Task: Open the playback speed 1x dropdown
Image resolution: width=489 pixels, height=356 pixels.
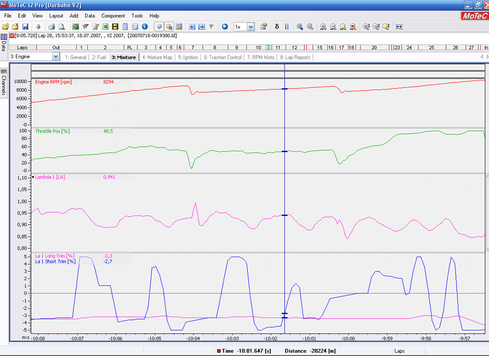Action: [x=251, y=27]
